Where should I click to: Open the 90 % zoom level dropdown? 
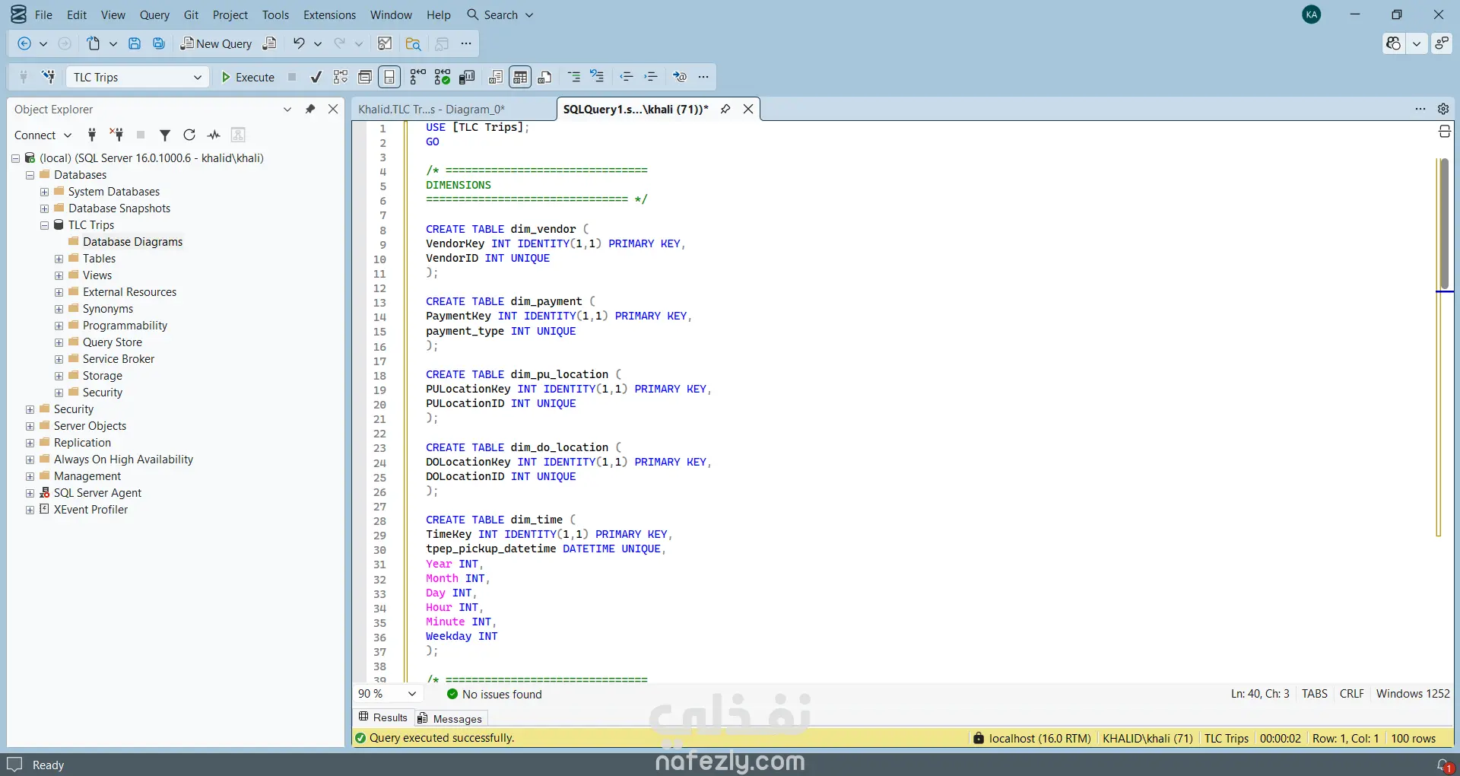(x=411, y=694)
